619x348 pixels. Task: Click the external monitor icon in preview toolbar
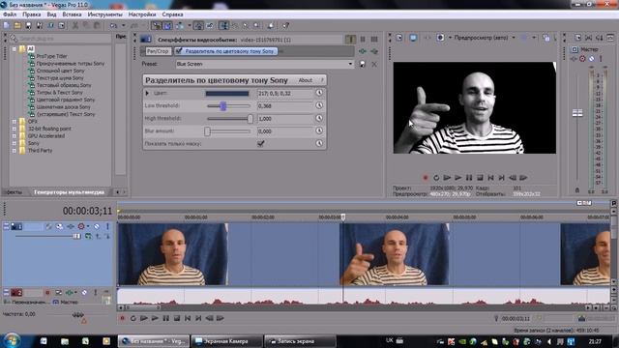(x=413, y=38)
